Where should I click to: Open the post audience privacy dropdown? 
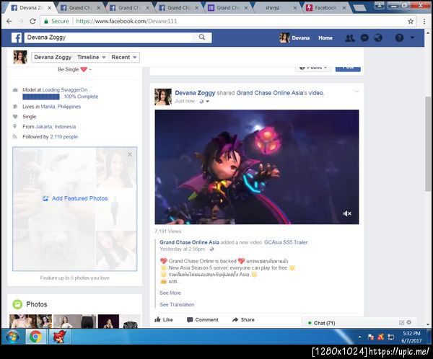tap(204, 101)
